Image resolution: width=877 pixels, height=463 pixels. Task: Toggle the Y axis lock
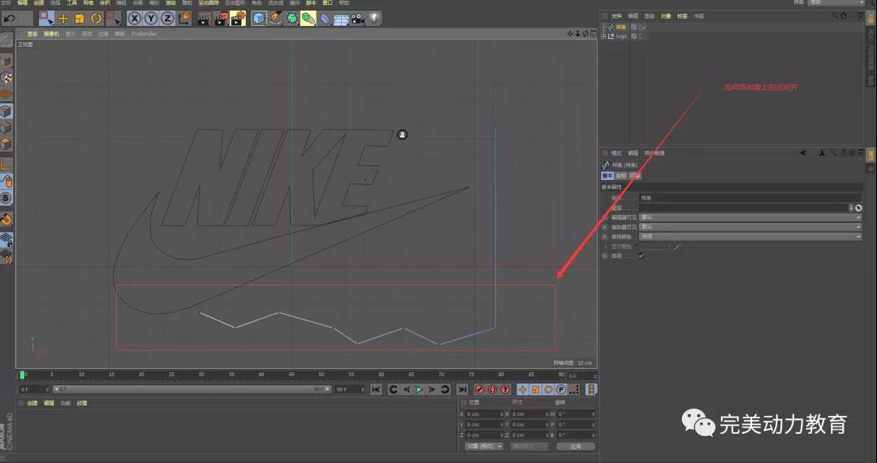pyautogui.click(x=151, y=19)
